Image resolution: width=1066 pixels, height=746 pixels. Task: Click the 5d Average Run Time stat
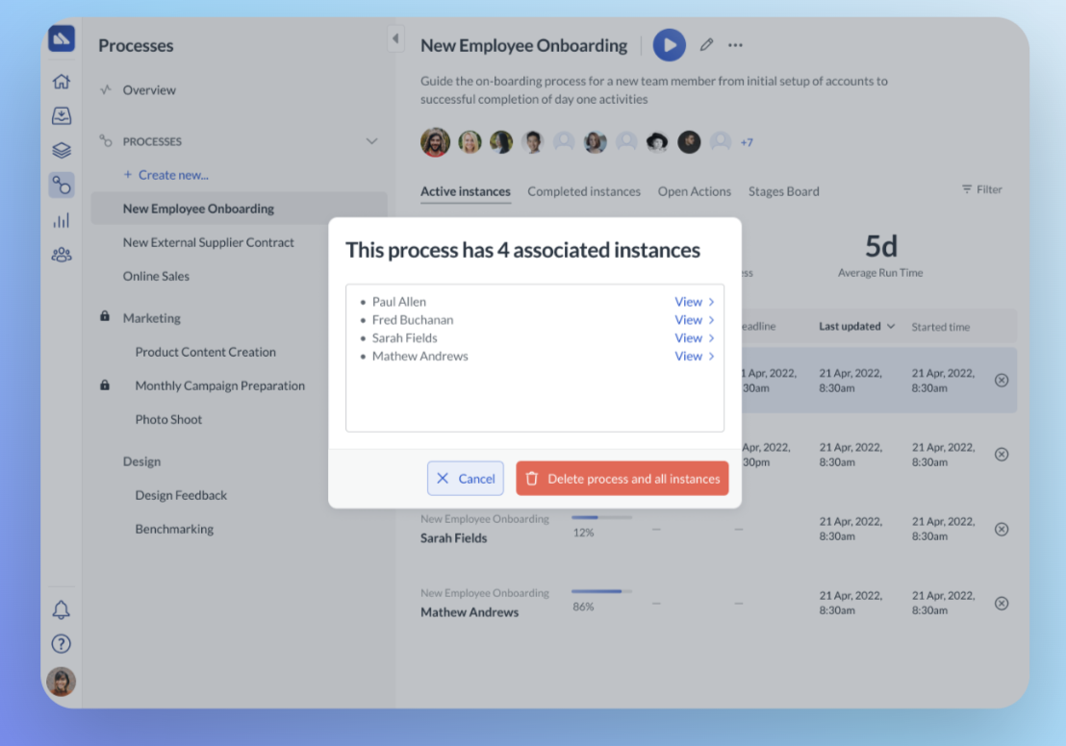click(880, 256)
